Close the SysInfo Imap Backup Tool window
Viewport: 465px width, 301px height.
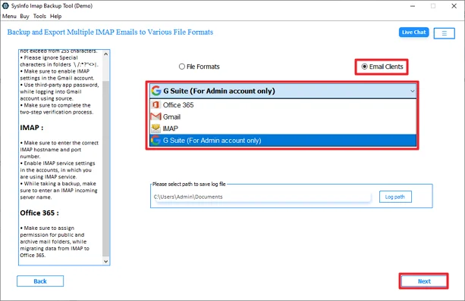[454, 6]
